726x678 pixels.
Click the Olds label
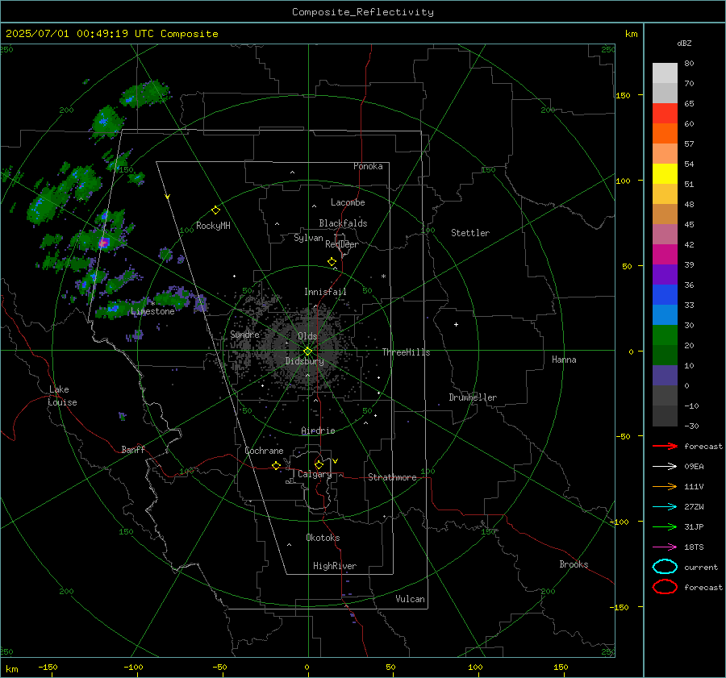pyautogui.click(x=307, y=336)
